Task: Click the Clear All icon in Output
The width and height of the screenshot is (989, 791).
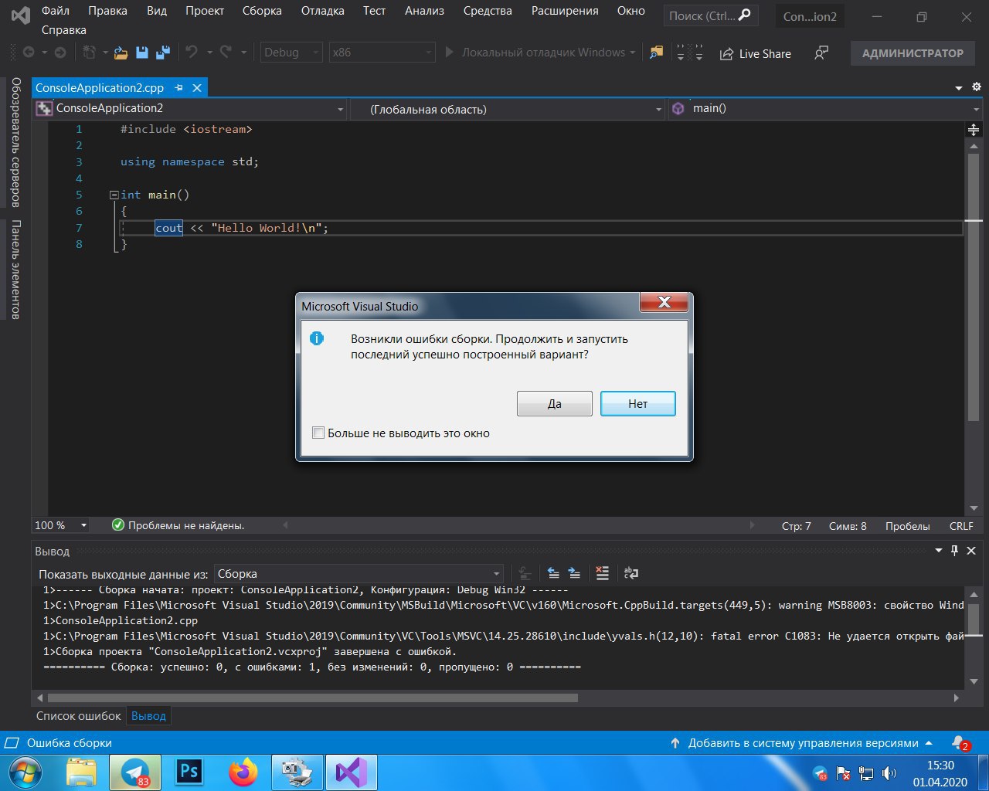Action: click(x=602, y=573)
